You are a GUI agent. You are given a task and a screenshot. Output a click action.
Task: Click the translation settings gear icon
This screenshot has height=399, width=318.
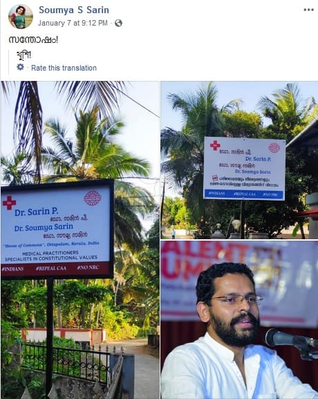point(20,67)
